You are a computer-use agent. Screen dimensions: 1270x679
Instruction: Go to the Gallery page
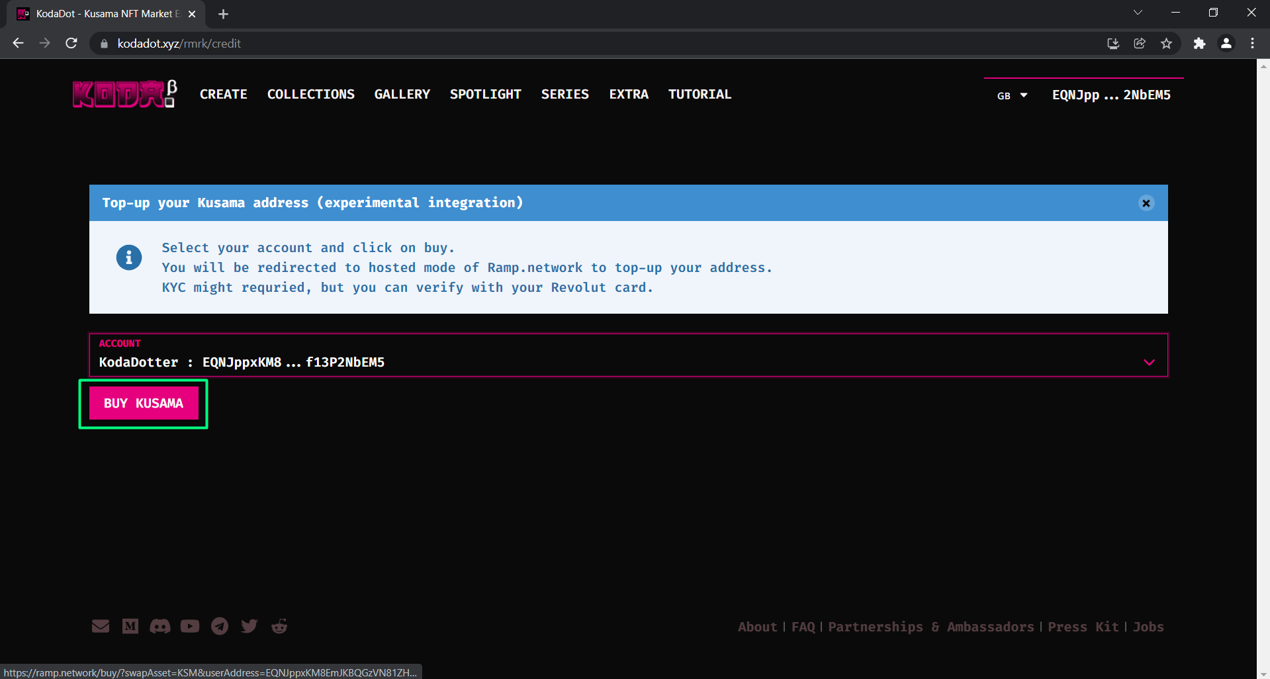pos(402,94)
